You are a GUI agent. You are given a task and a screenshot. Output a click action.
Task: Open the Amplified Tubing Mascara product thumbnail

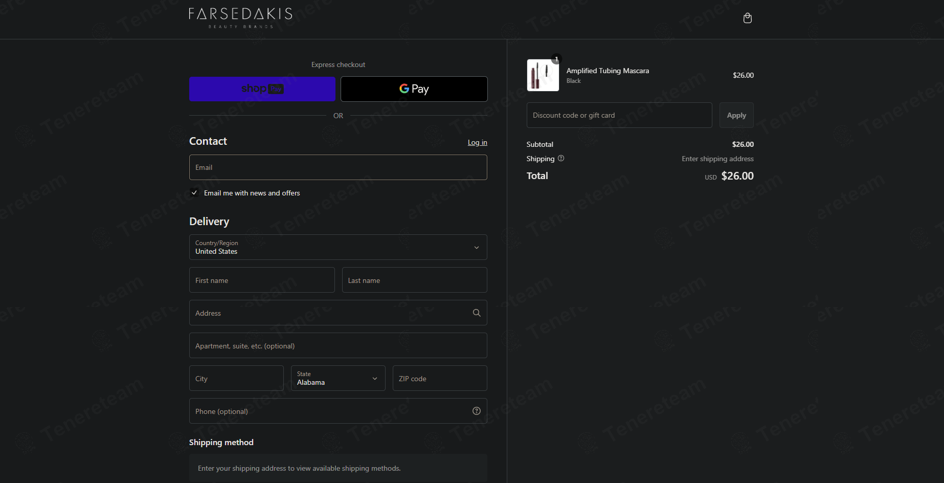543,75
